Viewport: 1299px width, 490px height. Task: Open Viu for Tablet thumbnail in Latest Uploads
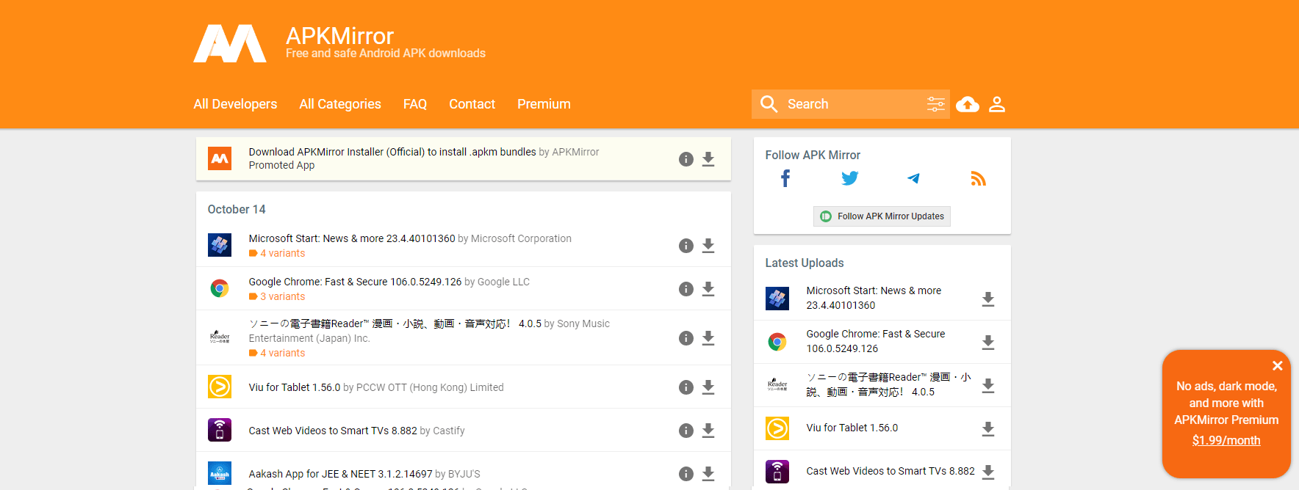tap(777, 428)
